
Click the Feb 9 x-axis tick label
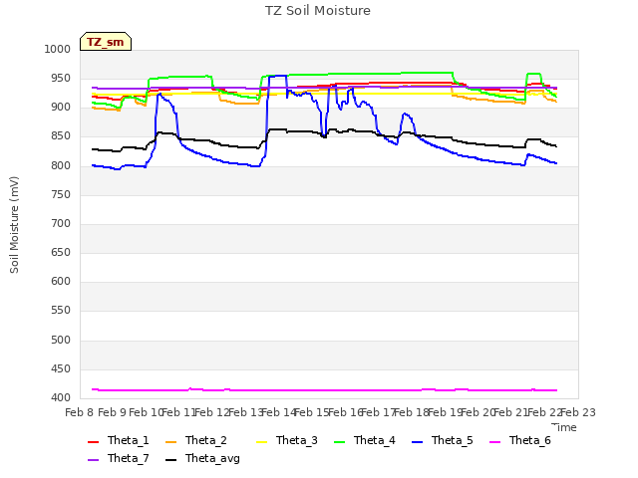pyautogui.click(x=113, y=412)
